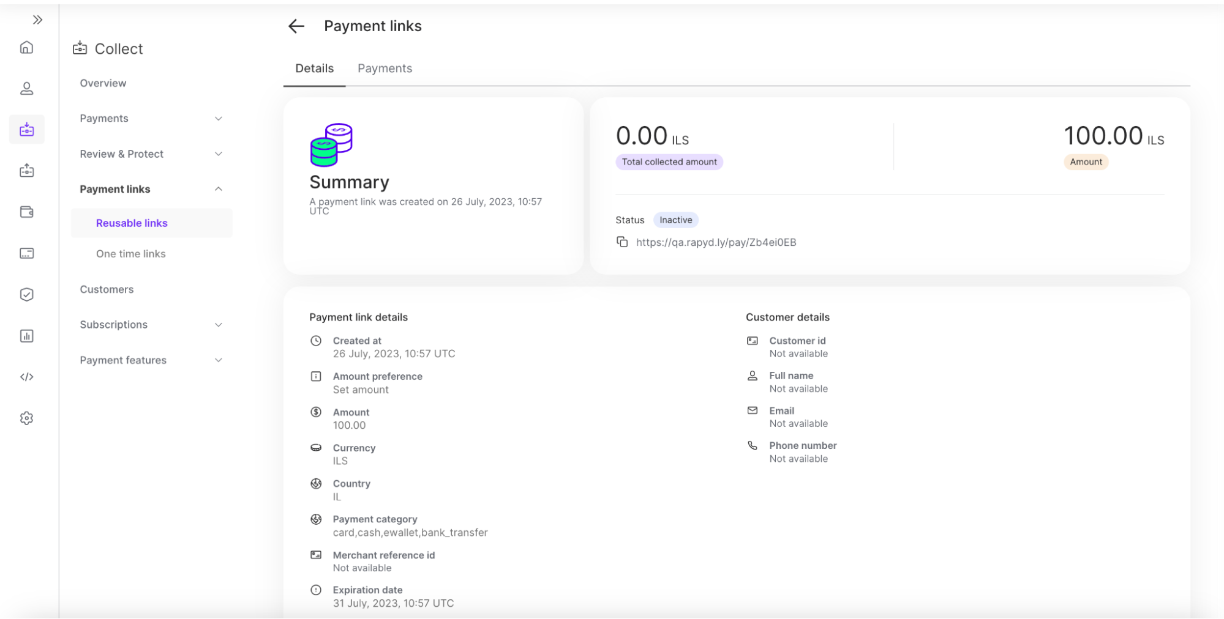The width and height of the screenshot is (1224, 619).
Task: Go to the Customers page
Action: 107,289
